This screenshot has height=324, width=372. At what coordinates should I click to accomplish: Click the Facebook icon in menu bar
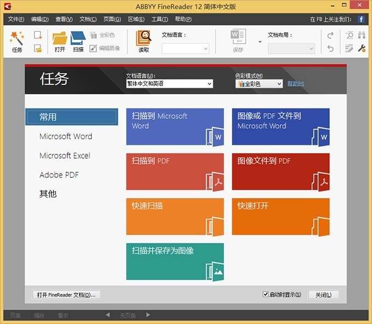click(x=361, y=19)
